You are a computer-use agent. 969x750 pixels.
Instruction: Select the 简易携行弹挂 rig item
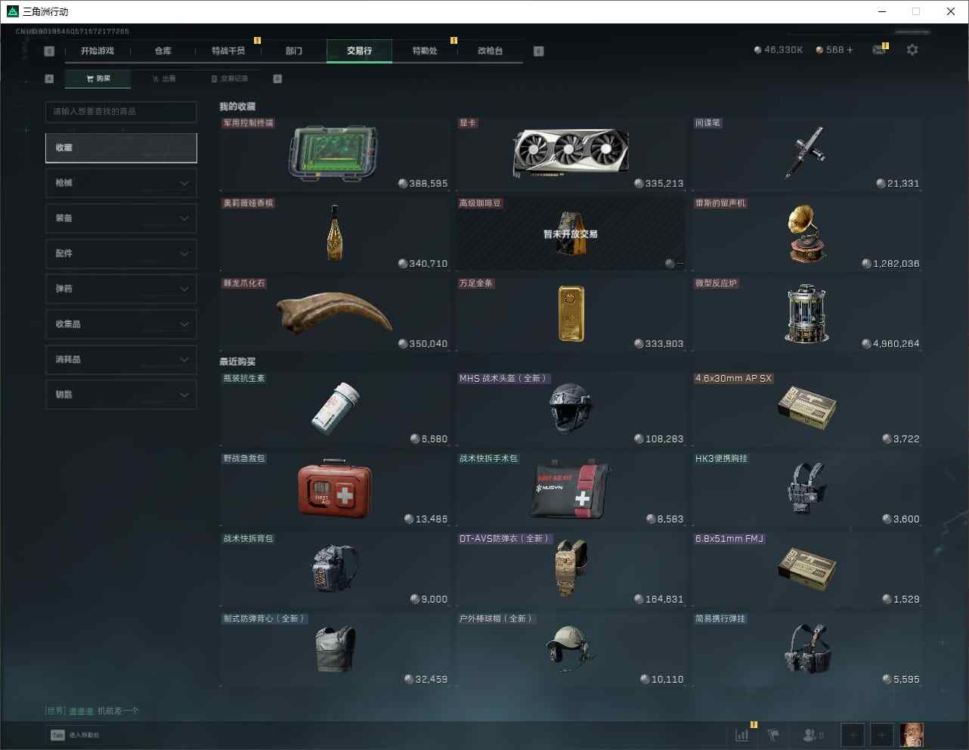pyautogui.click(x=806, y=650)
